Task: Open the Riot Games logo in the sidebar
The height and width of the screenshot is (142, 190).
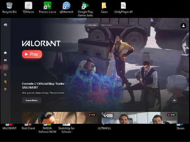Action: tap(5, 25)
